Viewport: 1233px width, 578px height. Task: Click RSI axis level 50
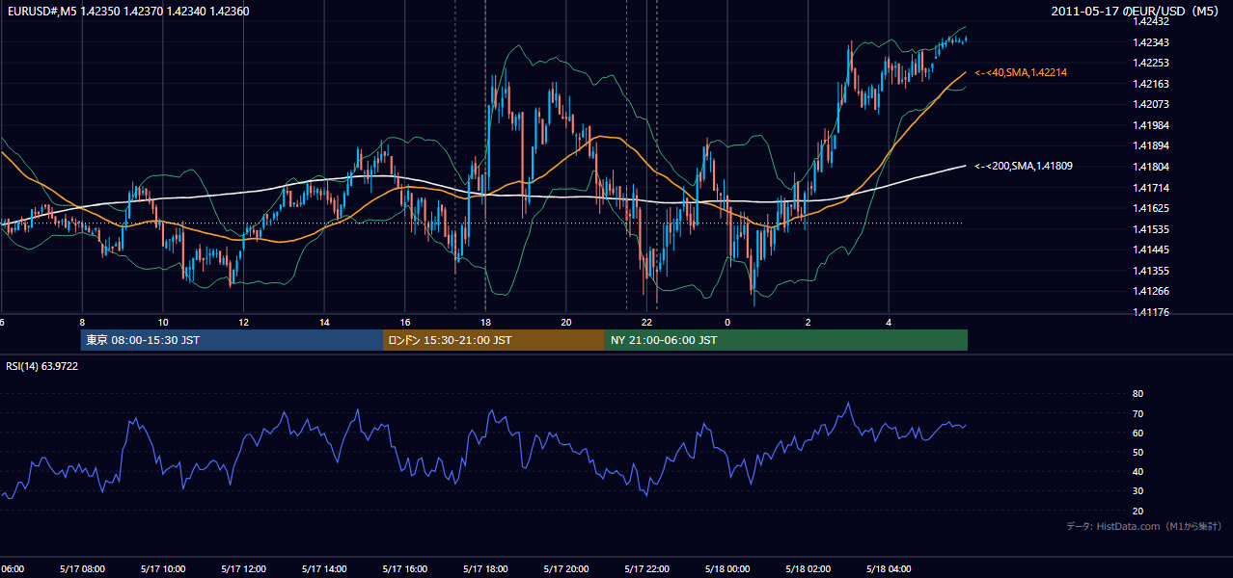1137,452
